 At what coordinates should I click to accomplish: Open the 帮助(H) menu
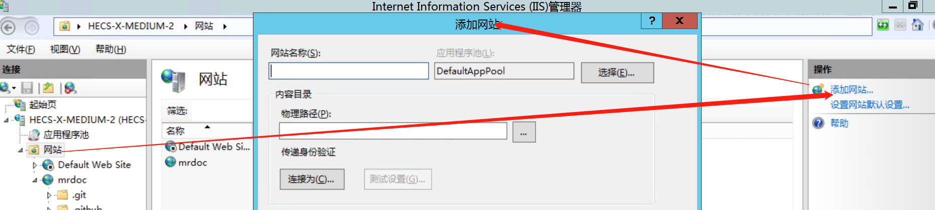pos(111,49)
